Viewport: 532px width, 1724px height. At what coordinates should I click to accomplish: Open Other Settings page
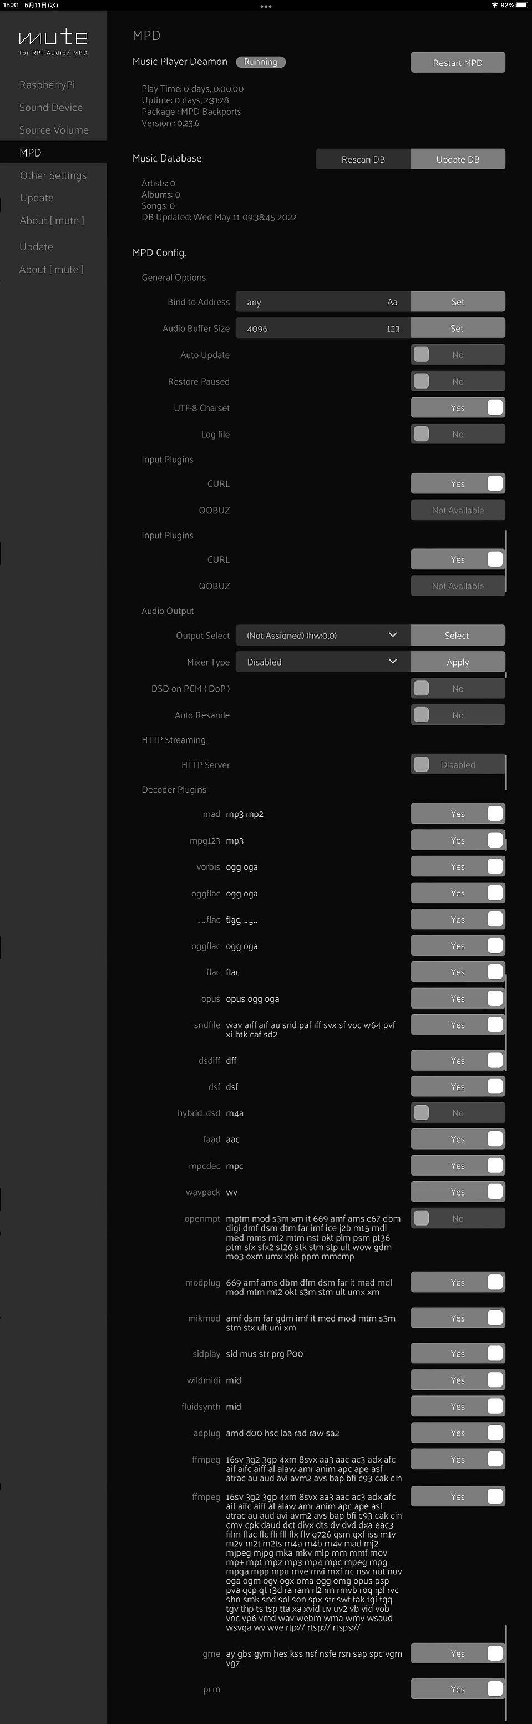pyautogui.click(x=53, y=175)
